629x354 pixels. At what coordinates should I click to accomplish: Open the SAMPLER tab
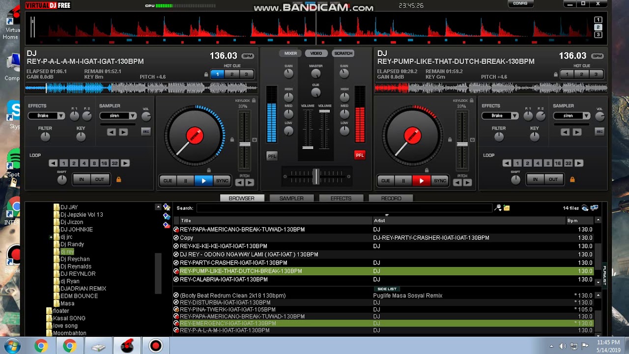point(291,198)
